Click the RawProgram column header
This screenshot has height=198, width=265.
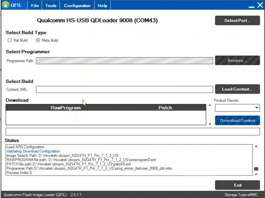pos(65,108)
